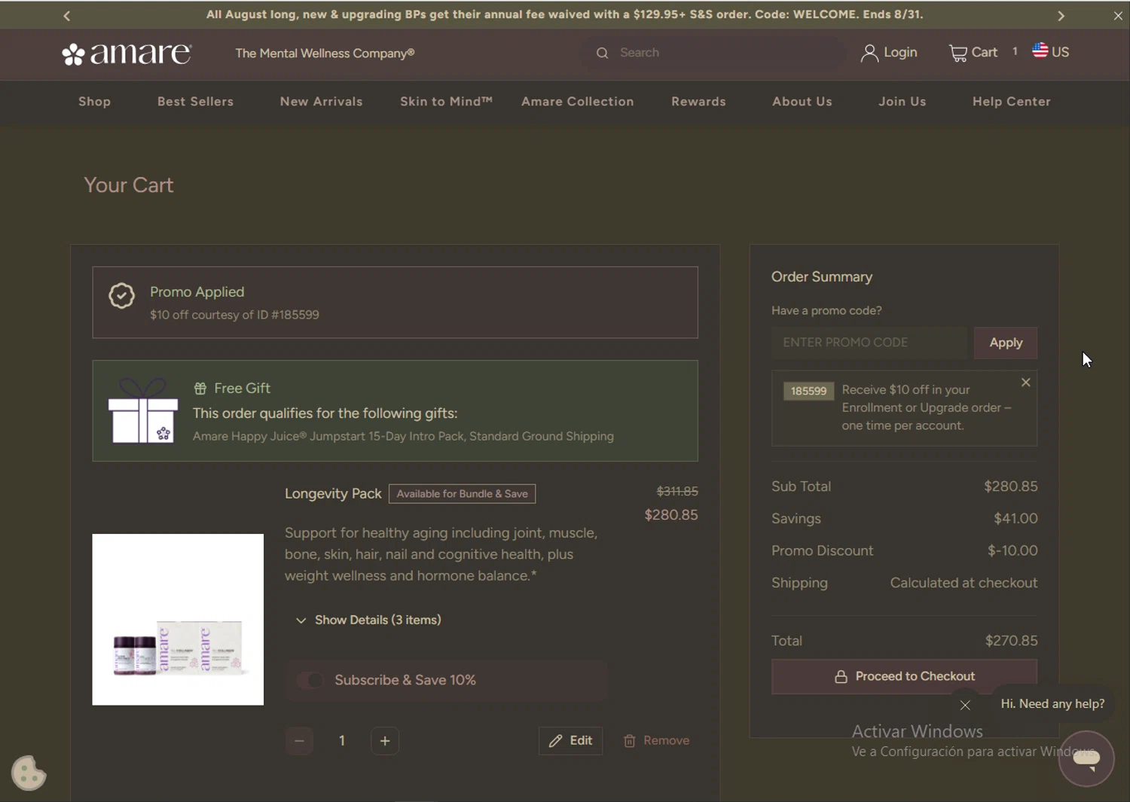Focus the Enter Promo Code field
The width and height of the screenshot is (1130, 802).
(x=869, y=343)
